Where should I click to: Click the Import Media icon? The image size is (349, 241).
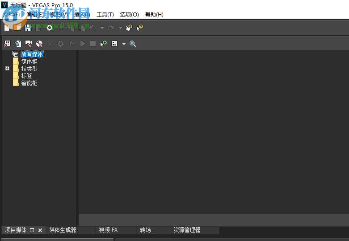(18, 44)
